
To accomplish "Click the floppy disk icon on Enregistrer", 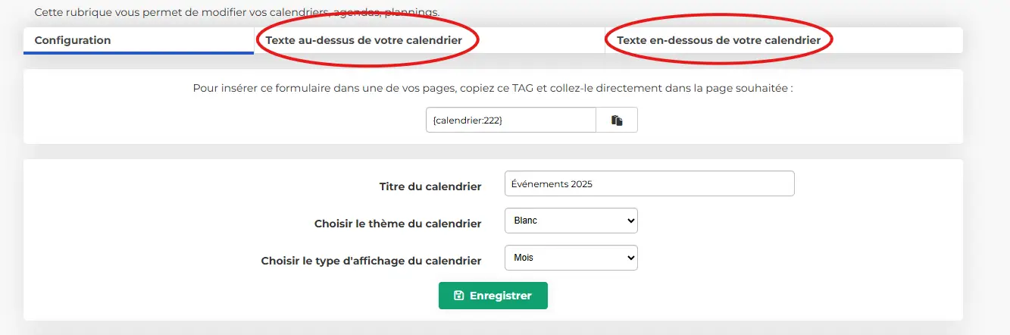I will [x=458, y=296].
